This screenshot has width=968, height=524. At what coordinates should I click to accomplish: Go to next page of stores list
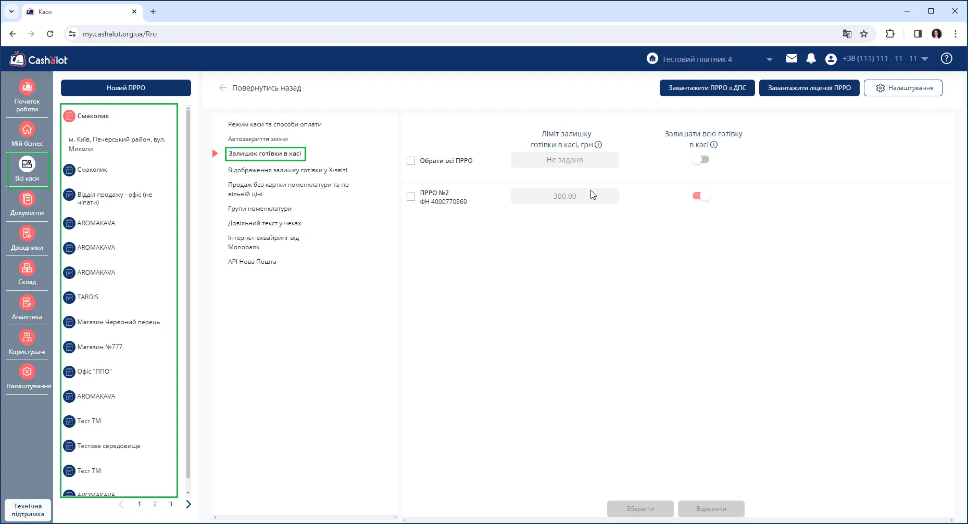pos(188,504)
